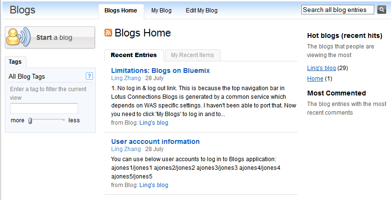Focus the tag filter text box
The height and width of the screenshot is (200, 391).
tap(44, 108)
